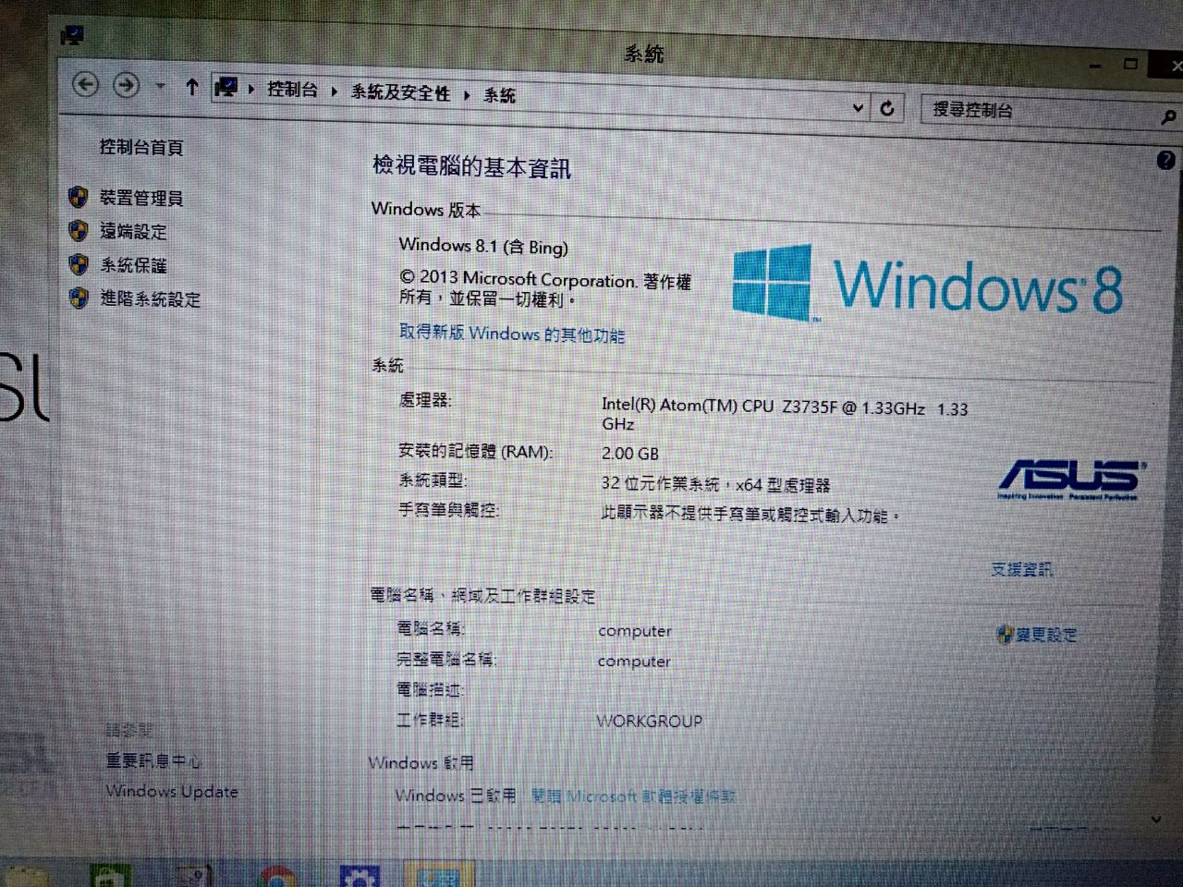Click the shield icon beside 系統保護
Screen dimensions: 1183x887
click(79, 263)
